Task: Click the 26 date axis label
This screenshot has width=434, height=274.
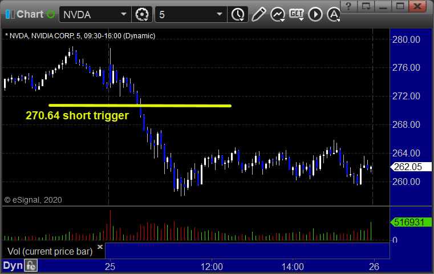Action: (374, 267)
